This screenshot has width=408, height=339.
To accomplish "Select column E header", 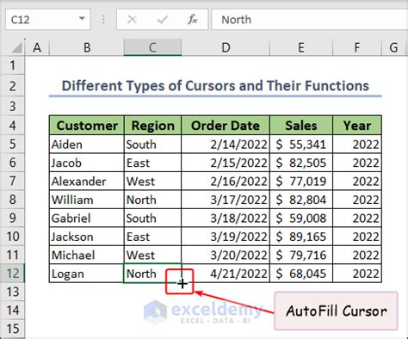I will (x=301, y=47).
